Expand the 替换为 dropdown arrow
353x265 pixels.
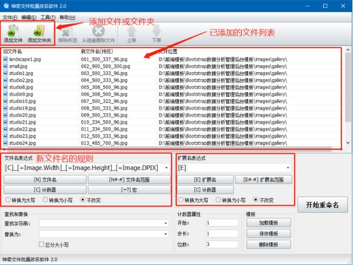[166, 234]
